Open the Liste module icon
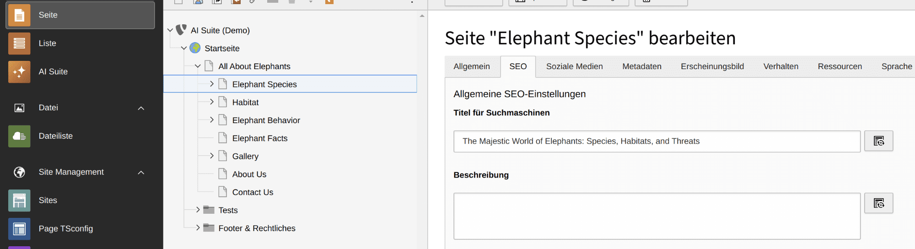 [x=19, y=43]
